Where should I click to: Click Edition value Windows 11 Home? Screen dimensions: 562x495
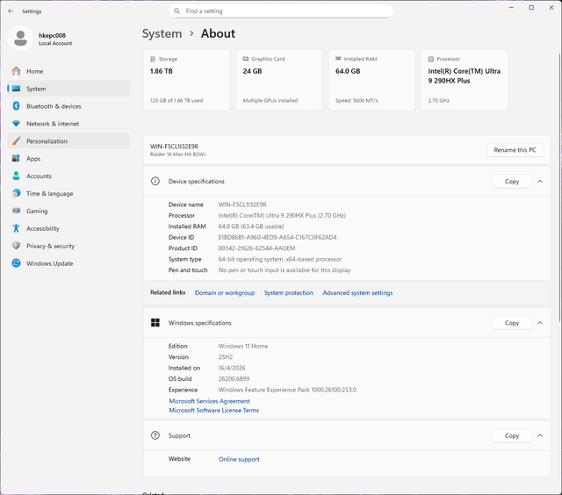[243, 346]
